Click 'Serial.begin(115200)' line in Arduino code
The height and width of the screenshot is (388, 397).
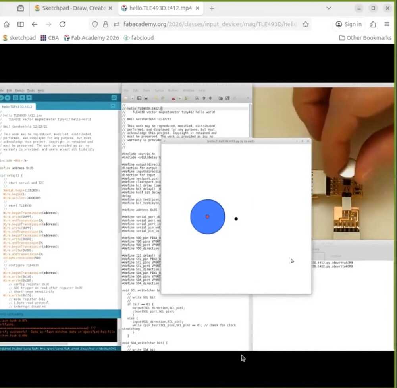click(x=21, y=191)
